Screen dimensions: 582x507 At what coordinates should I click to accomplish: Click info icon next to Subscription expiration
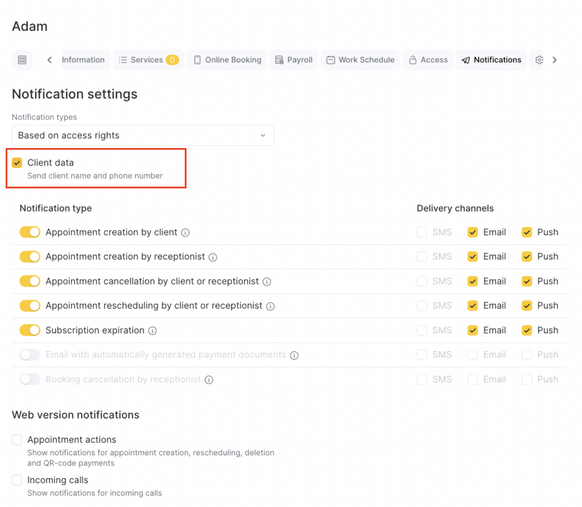[152, 331]
